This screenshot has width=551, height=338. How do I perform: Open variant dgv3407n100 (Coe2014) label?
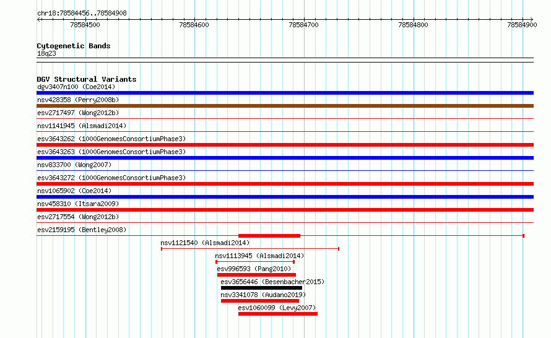[76, 87]
